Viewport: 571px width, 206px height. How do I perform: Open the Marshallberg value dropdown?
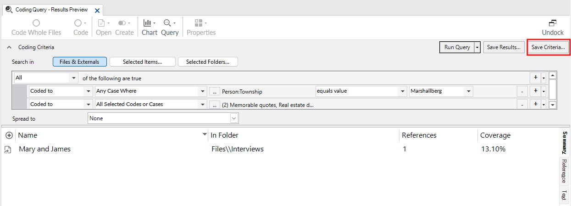click(468, 91)
